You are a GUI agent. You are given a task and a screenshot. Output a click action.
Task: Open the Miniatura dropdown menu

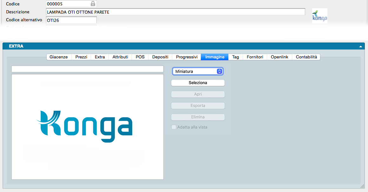(198, 71)
